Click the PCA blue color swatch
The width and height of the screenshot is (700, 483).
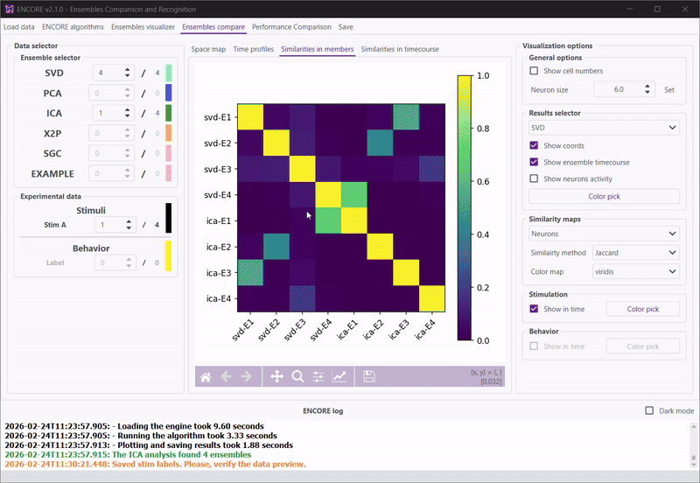click(x=168, y=93)
